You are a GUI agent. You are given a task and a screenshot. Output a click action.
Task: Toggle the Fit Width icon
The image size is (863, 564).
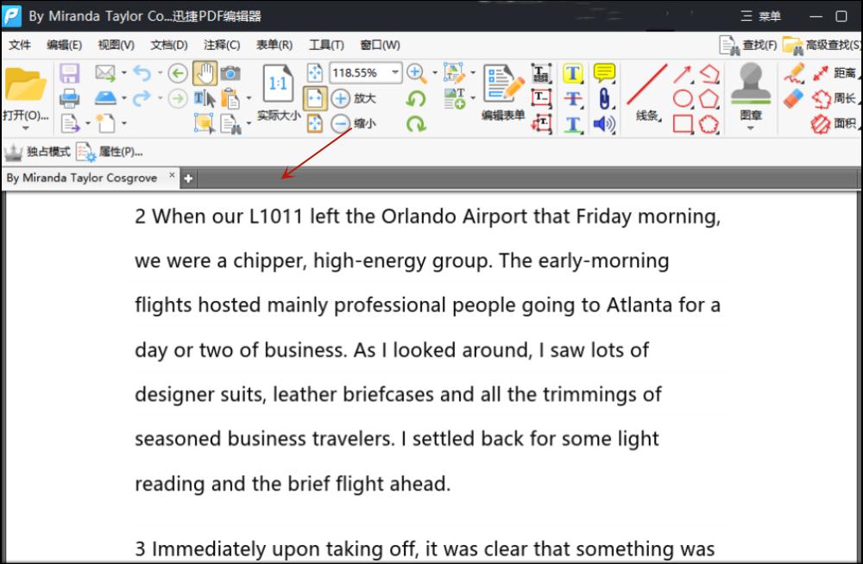coord(315,98)
